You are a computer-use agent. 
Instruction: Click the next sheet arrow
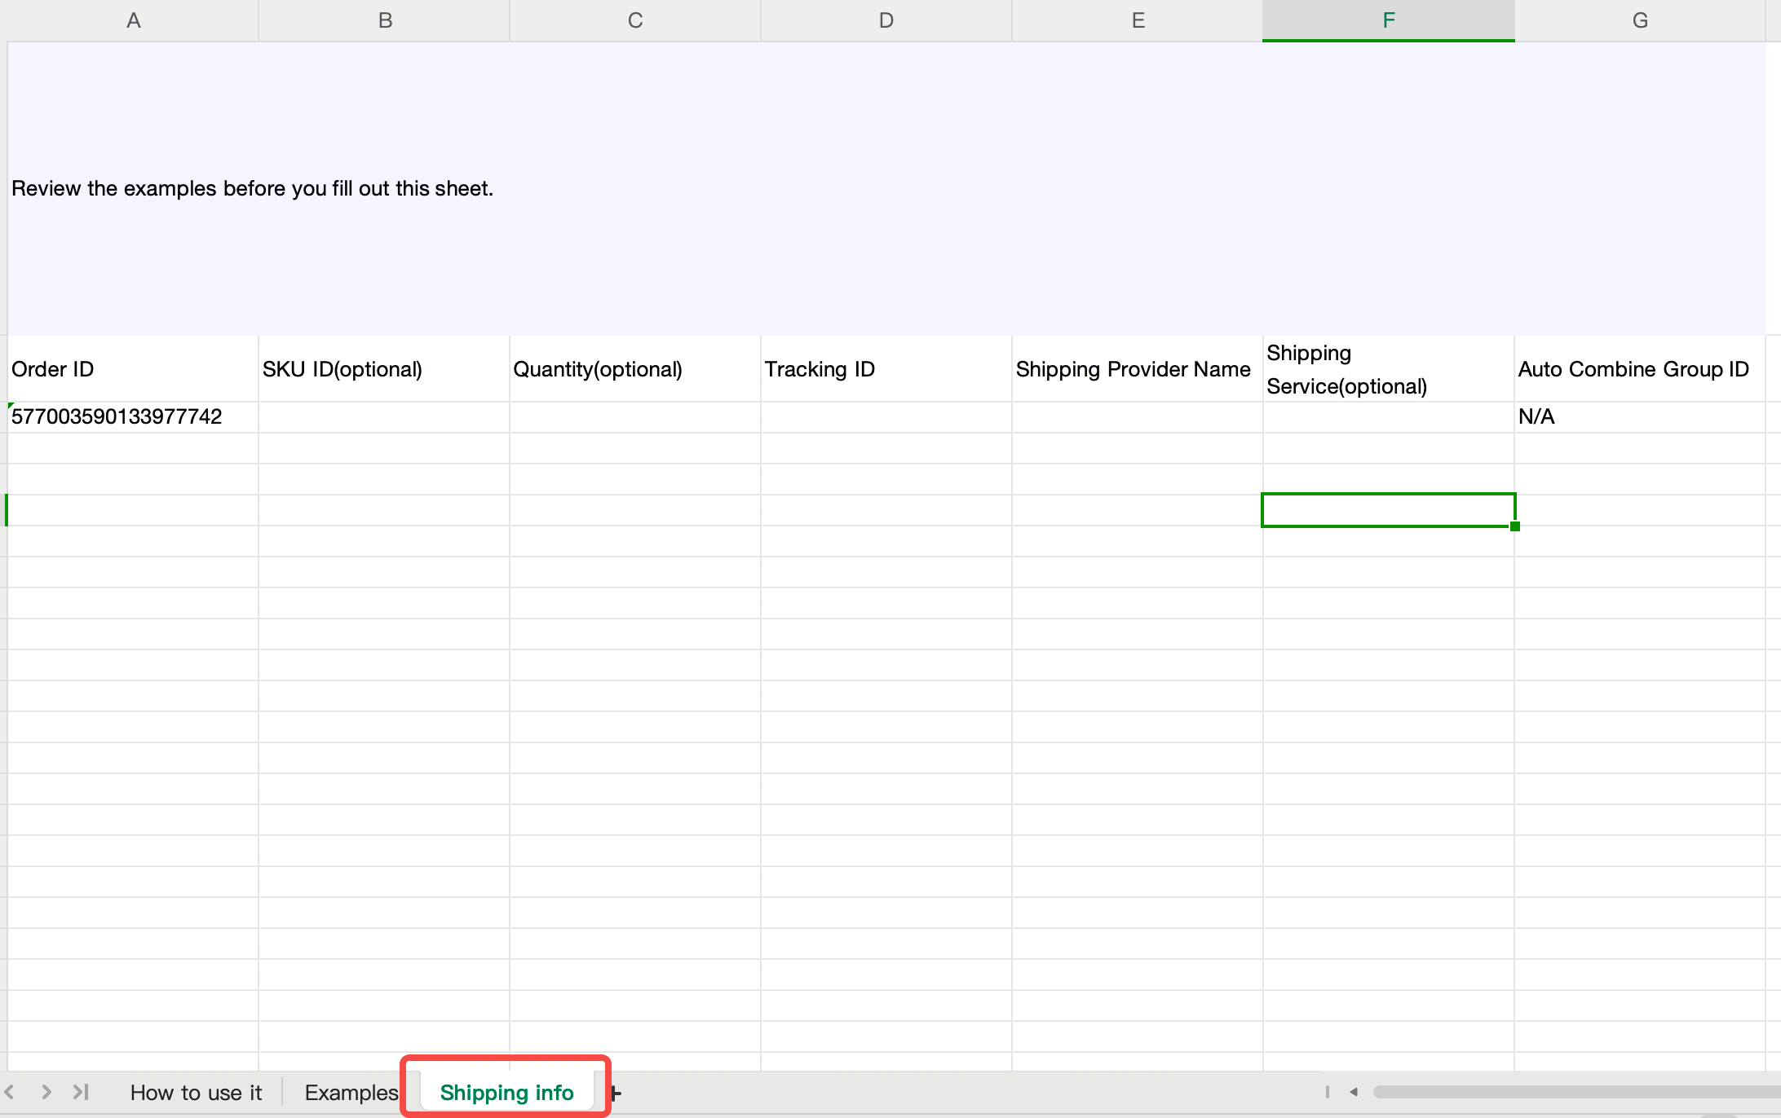point(46,1092)
